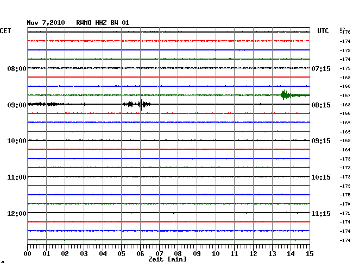Select minute tick label '08' on x-axis

(178, 254)
